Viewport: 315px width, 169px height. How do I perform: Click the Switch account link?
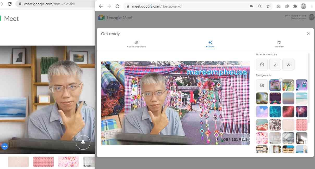299,18
